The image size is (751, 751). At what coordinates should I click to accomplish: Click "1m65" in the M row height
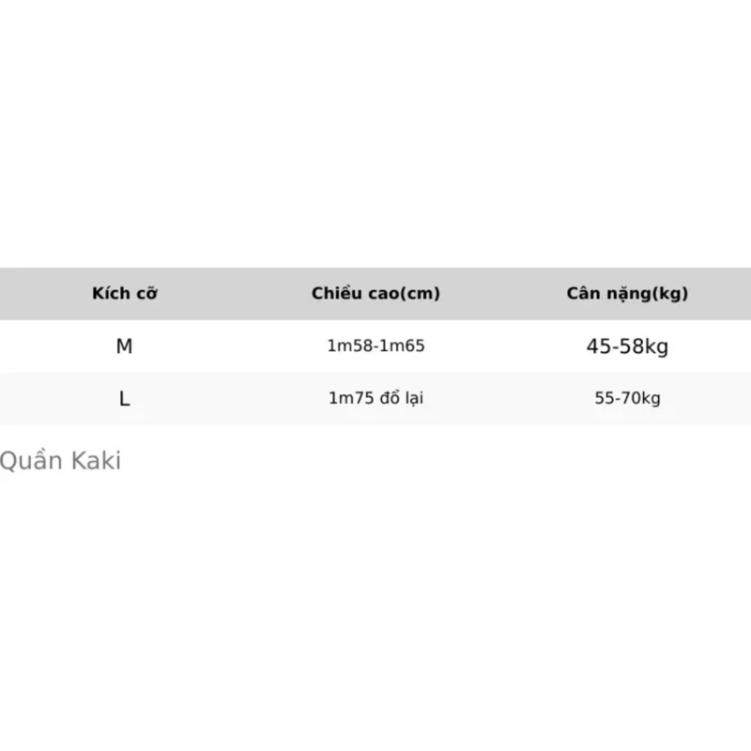click(x=405, y=346)
